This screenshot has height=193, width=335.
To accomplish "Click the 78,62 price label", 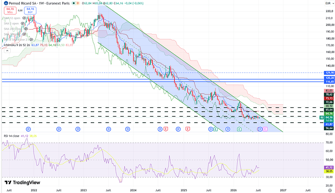I will (x=329, y=95).
